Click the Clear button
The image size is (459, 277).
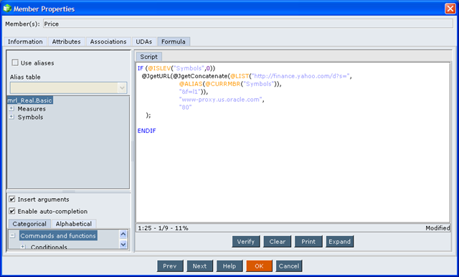(278, 242)
